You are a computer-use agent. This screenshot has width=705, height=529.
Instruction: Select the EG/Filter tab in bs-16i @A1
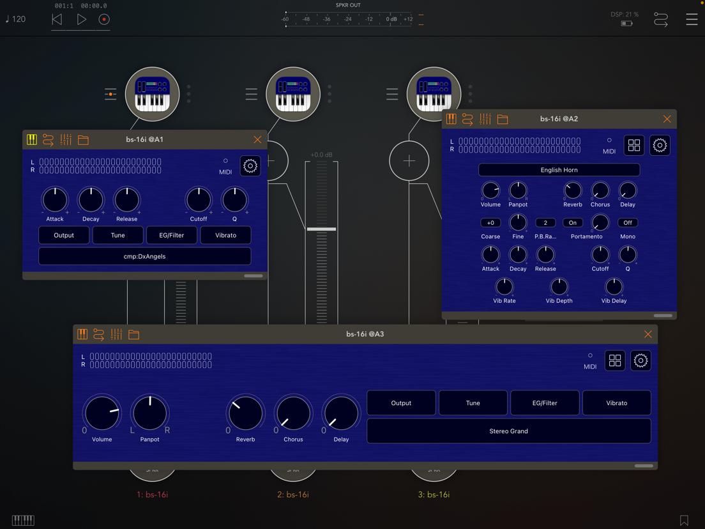click(171, 235)
